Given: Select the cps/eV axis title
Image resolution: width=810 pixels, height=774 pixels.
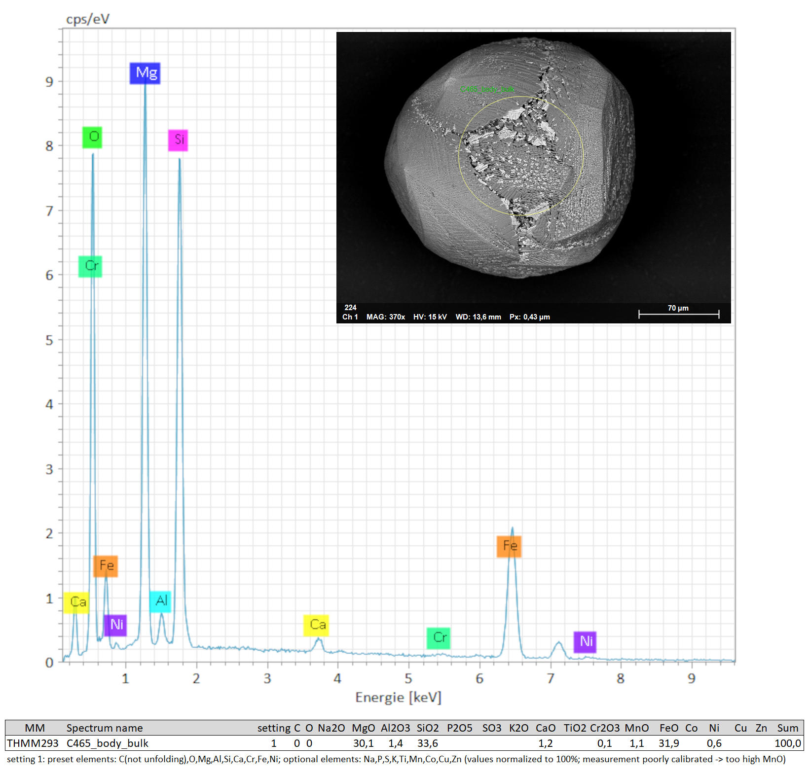Looking at the screenshot, I should click(88, 19).
